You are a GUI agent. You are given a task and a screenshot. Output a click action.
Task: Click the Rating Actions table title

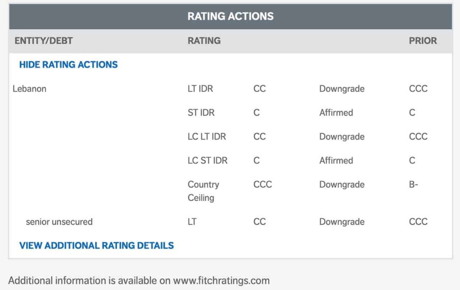tap(230, 16)
